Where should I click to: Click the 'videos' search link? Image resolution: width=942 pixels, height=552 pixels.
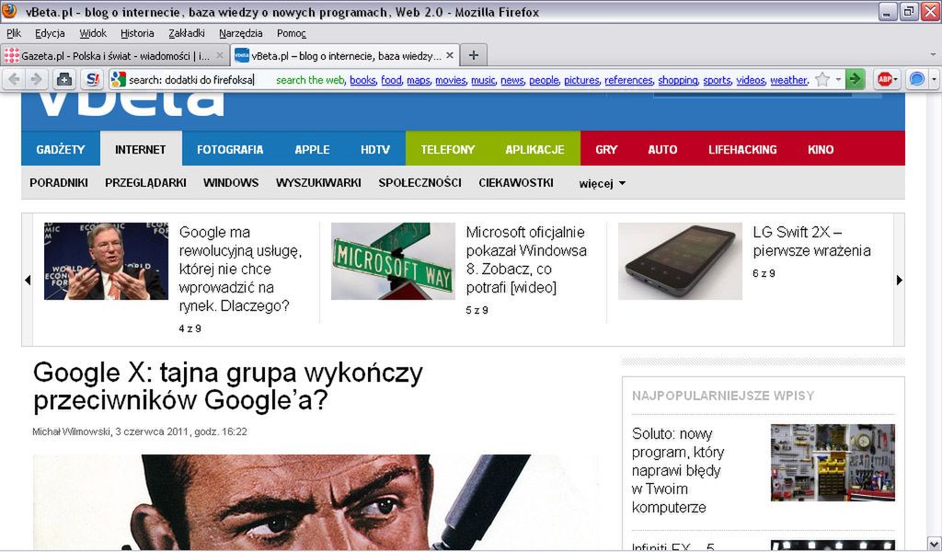click(751, 80)
